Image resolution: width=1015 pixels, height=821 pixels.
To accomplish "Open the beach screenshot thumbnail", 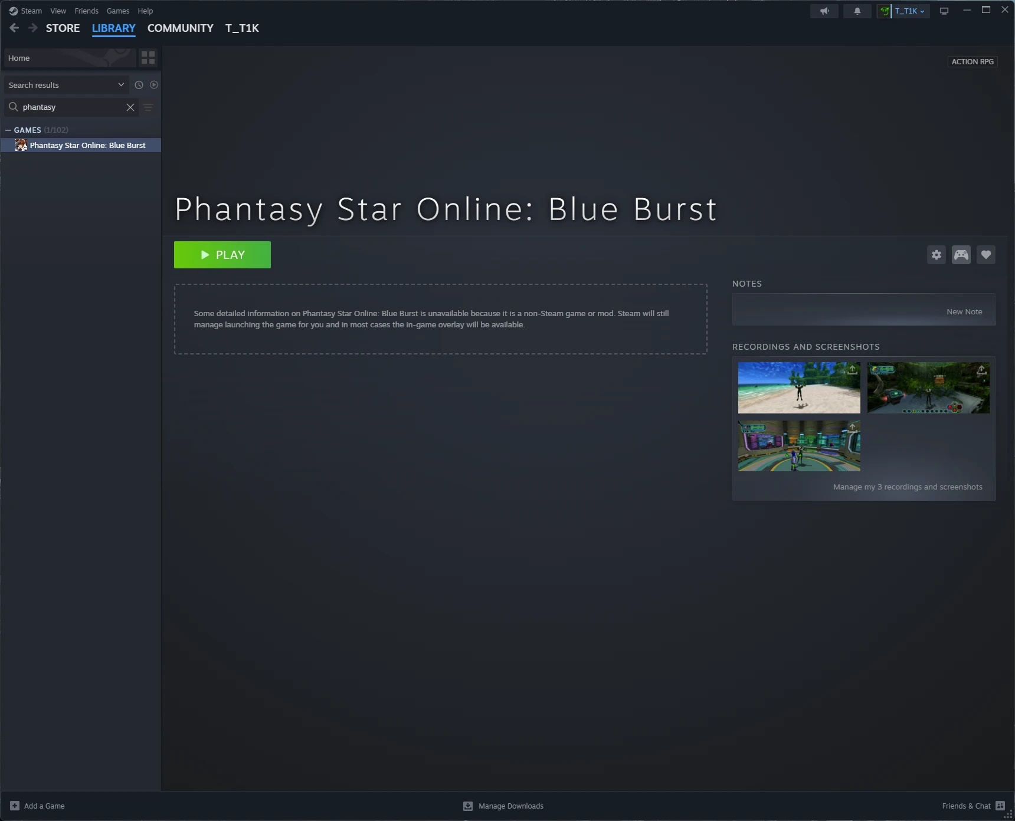I will pos(799,387).
